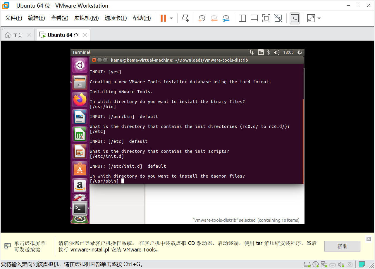Toggle the console view button
The width and height of the screenshot is (375, 269).
click(295, 18)
